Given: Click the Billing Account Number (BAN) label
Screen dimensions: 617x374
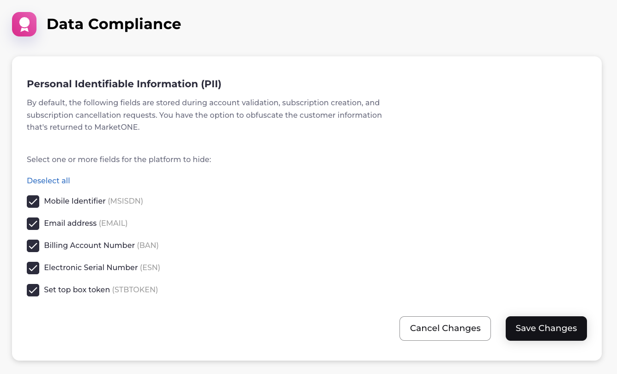Looking at the screenshot, I should (101, 245).
